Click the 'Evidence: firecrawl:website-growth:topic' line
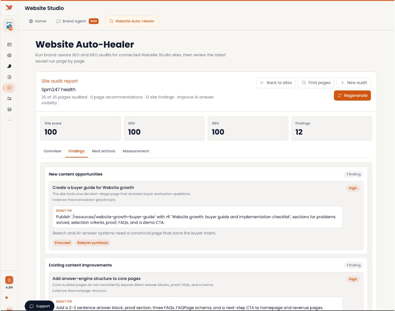 point(84,200)
